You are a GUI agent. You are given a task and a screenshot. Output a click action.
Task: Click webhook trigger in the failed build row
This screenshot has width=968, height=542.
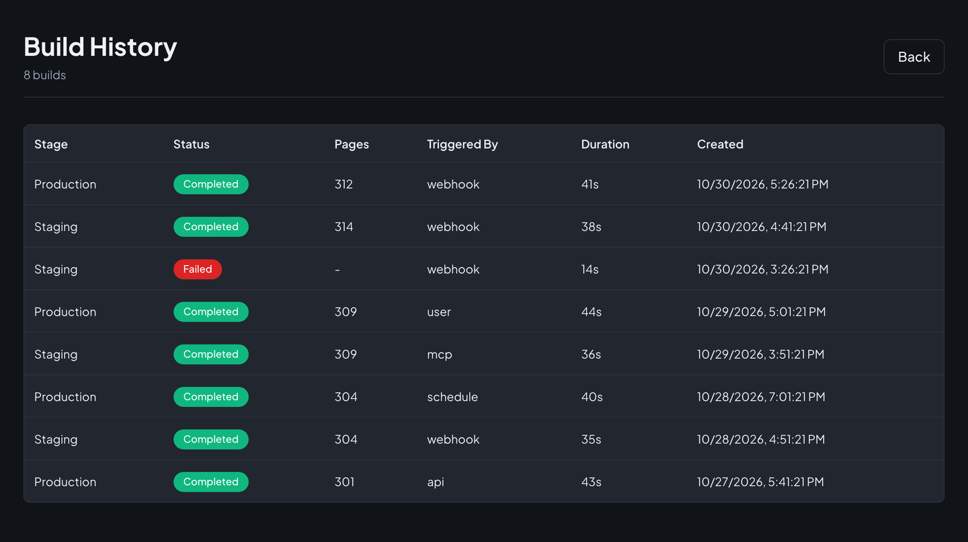(x=453, y=269)
